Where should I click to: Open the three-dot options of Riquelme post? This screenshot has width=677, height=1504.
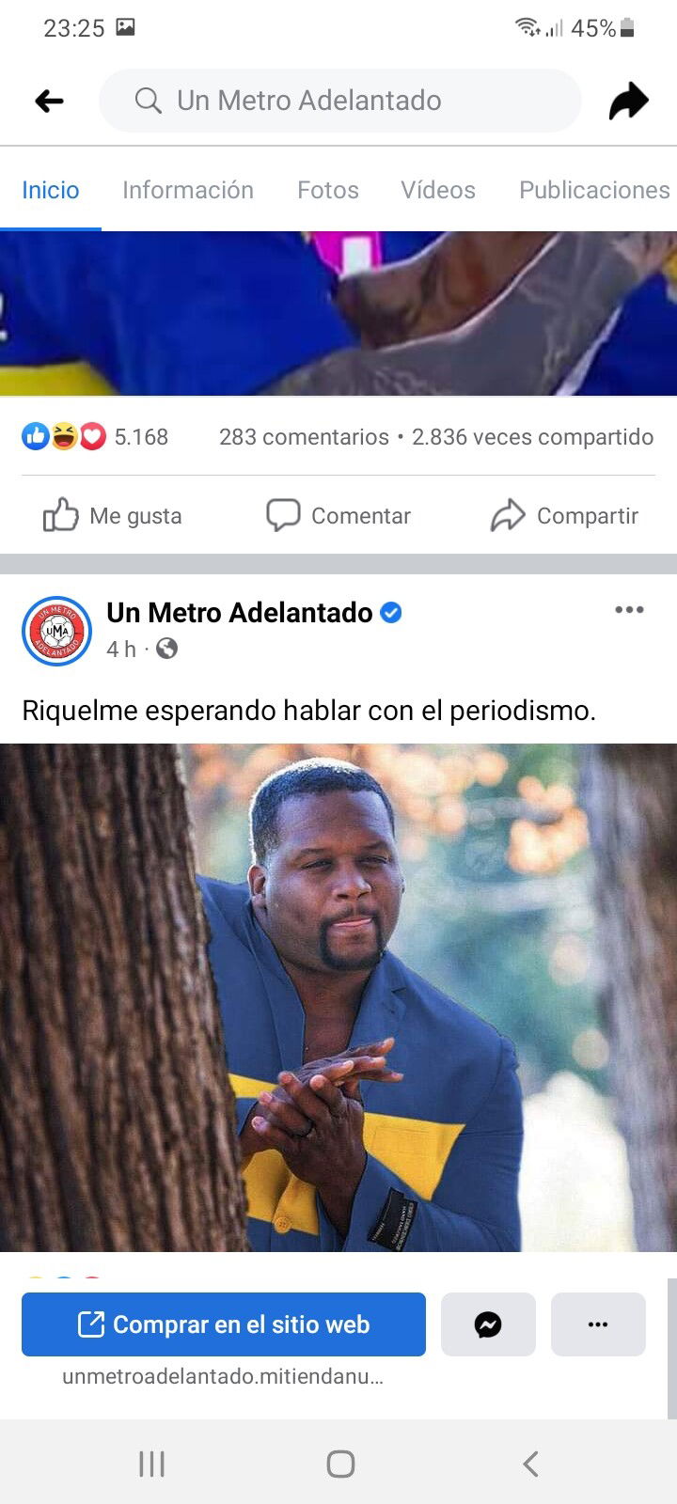[629, 610]
